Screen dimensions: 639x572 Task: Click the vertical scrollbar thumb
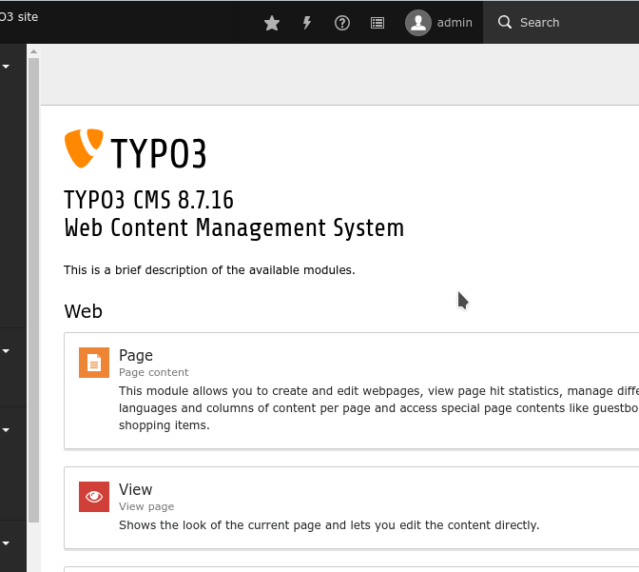point(34,290)
